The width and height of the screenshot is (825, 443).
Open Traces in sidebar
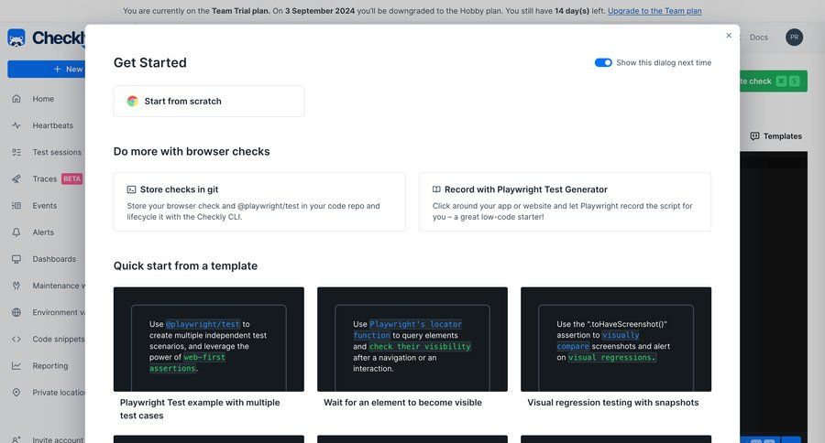coord(45,179)
